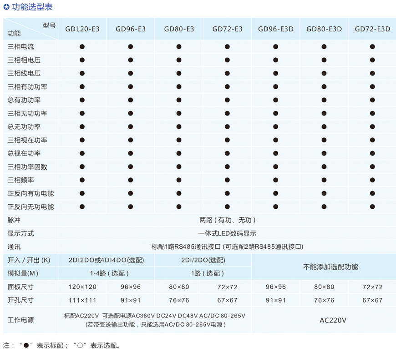Click the GD96-E3D column header

[276, 29]
